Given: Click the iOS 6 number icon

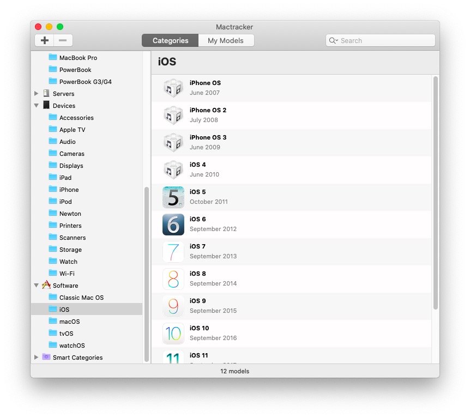Looking at the screenshot, I should (173, 225).
